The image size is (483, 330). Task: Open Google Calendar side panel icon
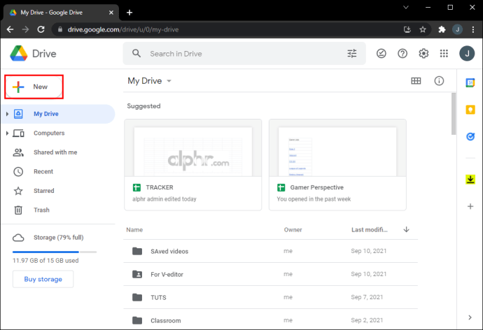tap(470, 82)
